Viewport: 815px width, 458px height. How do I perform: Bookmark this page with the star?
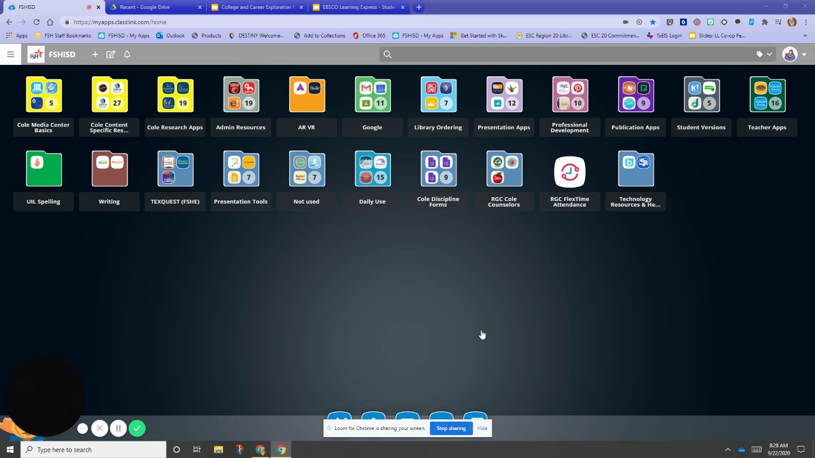(653, 22)
